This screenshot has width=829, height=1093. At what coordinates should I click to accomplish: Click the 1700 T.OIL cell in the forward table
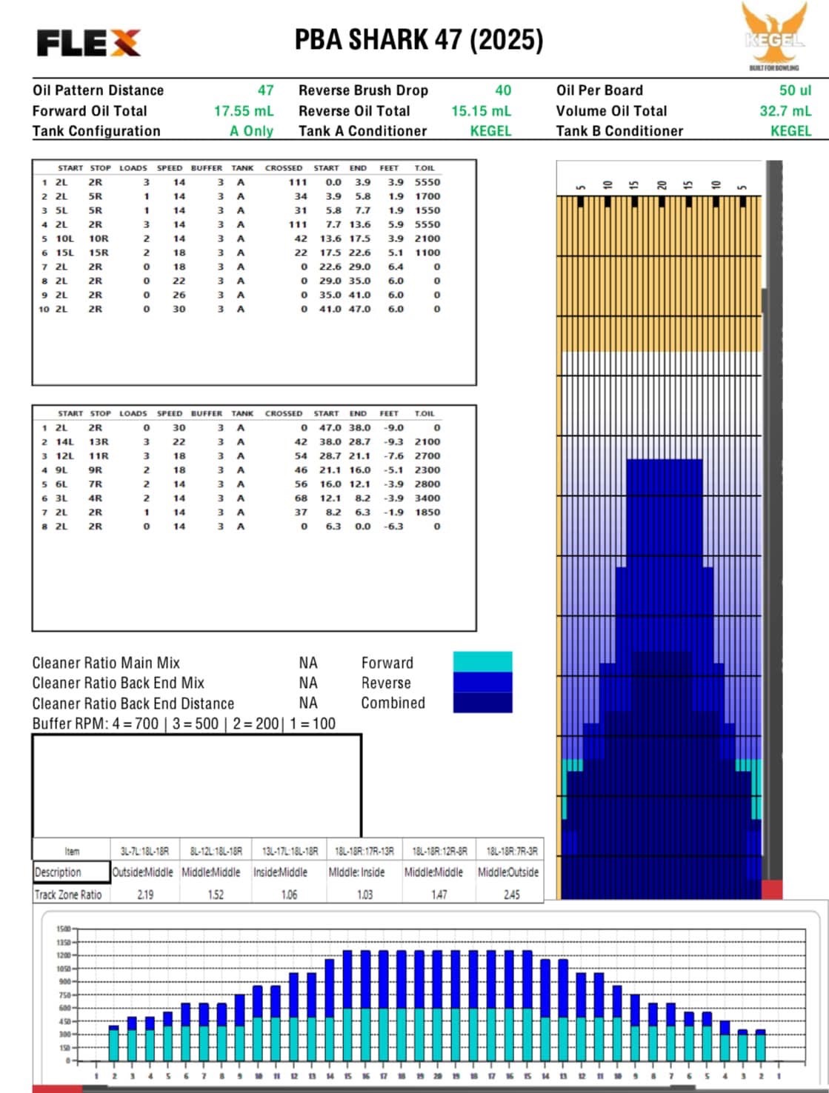pos(427,196)
